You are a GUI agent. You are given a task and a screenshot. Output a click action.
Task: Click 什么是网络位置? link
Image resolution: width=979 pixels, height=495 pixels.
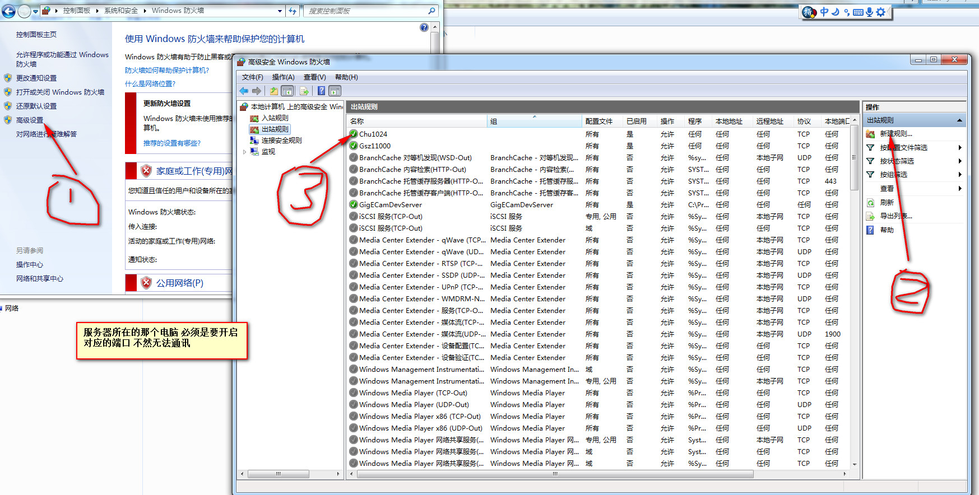pos(150,84)
